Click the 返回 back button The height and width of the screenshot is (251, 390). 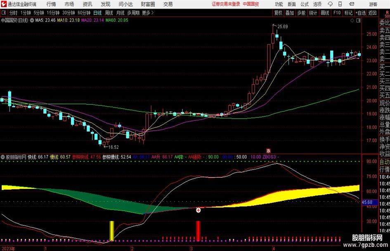coord(372,13)
